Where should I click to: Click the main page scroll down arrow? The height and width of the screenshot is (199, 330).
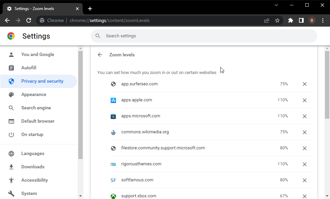pos(327,196)
